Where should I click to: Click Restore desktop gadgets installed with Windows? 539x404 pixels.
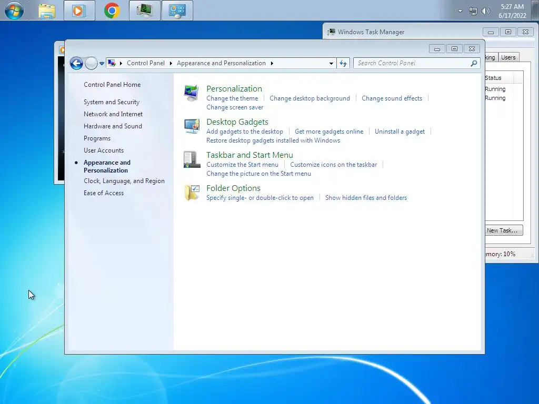[x=273, y=140]
